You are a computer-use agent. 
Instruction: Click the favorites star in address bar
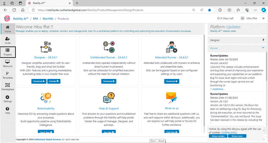210,10
